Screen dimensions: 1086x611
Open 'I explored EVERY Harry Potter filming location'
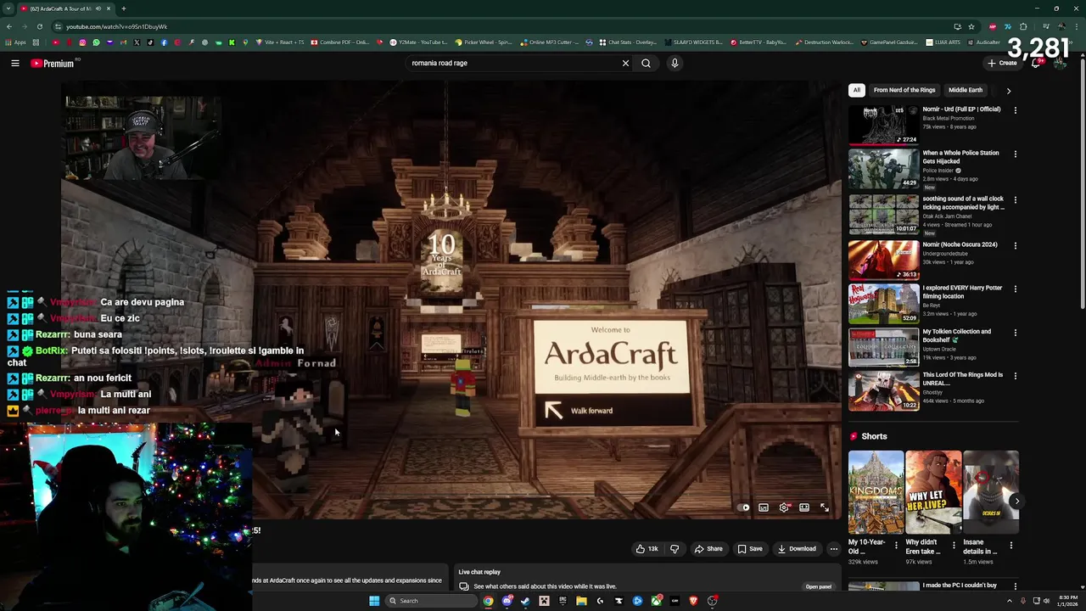click(962, 292)
